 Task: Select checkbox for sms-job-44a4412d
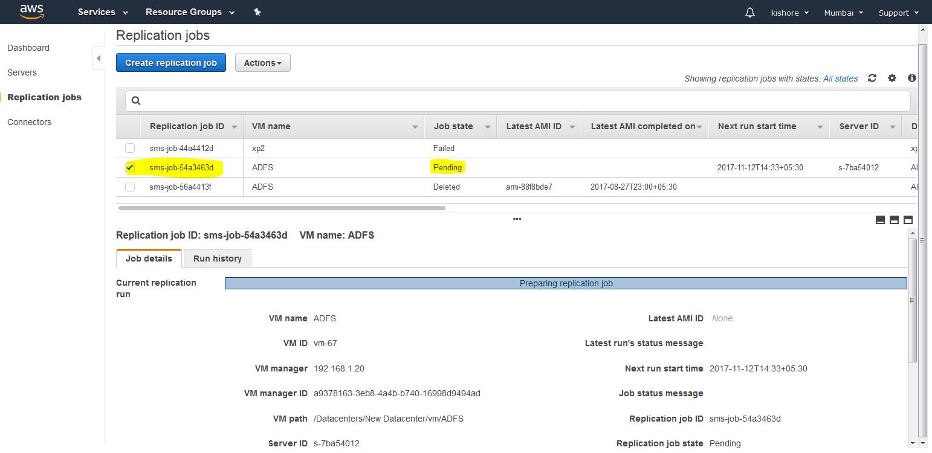130,148
